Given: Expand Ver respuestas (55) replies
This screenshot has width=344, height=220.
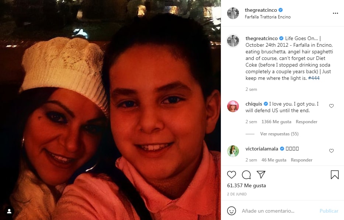Looking at the screenshot, I should [x=279, y=134].
